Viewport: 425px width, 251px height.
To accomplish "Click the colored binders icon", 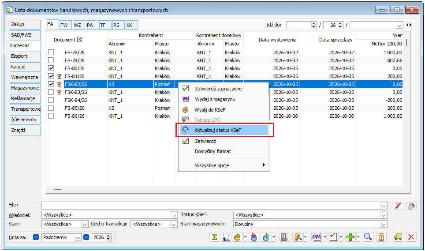I will click(x=285, y=237).
